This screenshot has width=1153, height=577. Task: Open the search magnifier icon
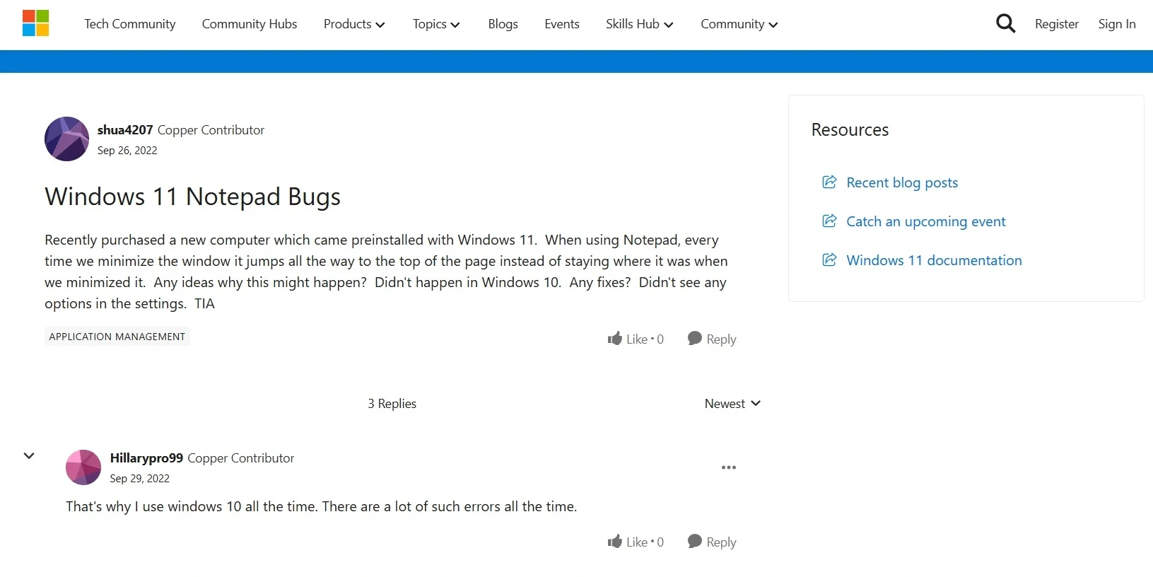[1005, 24]
